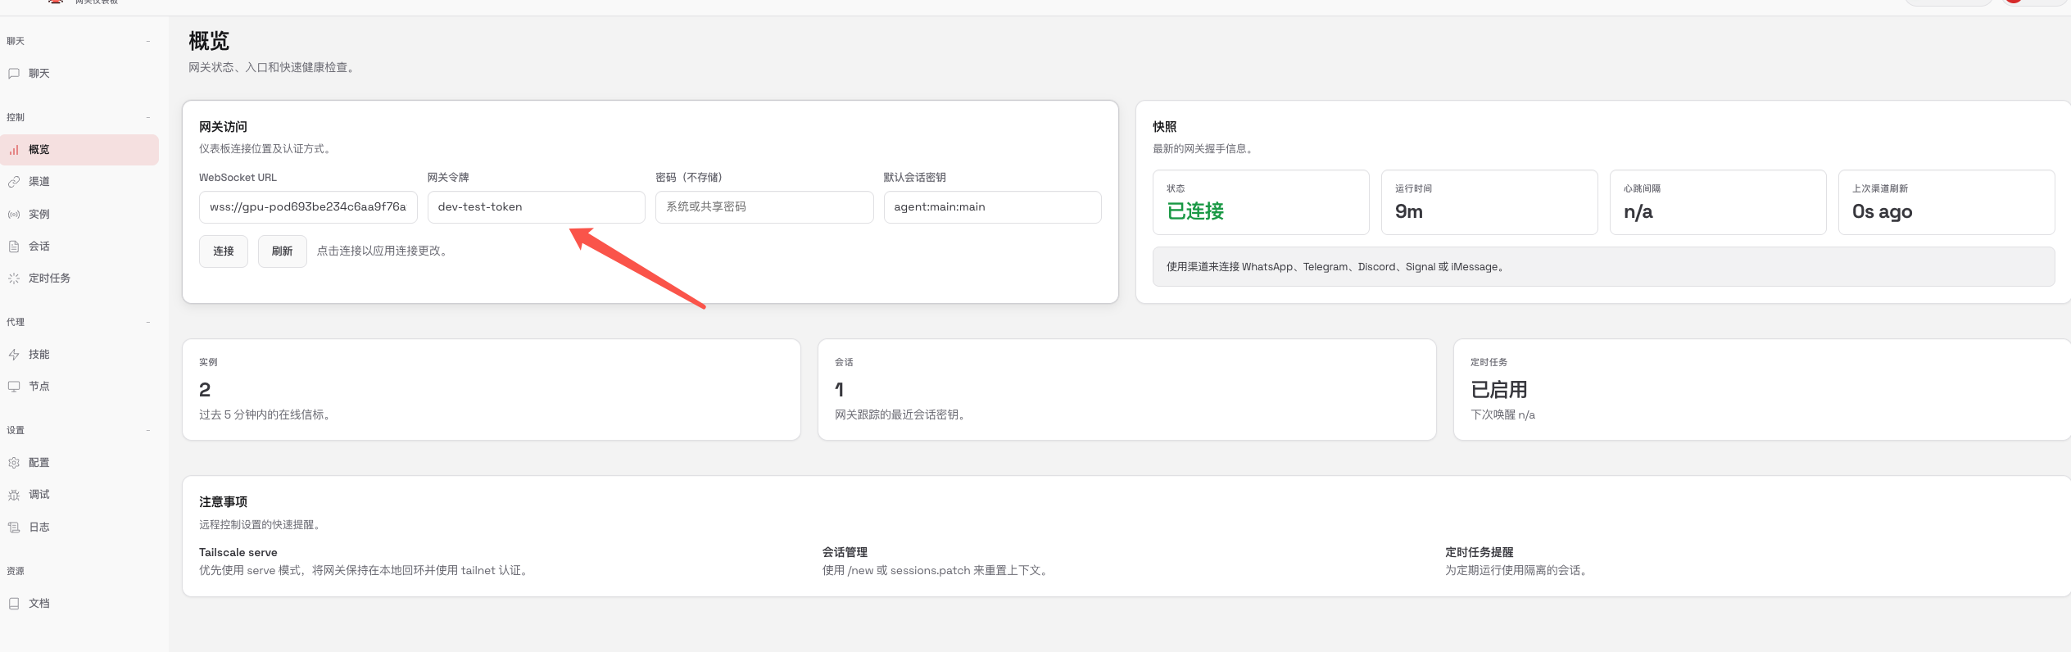Click the 点击连接以应用连接更改 hint text
This screenshot has width=2071, height=652.
(383, 251)
